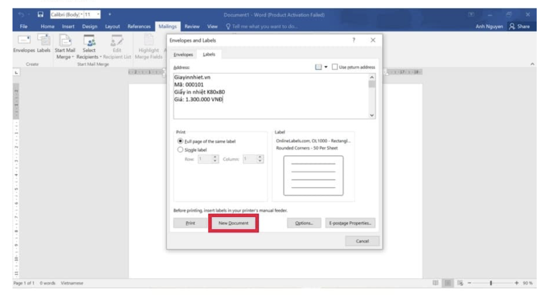Switch to the Envelopes tab
This screenshot has width=549, height=295.
coord(183,55)
